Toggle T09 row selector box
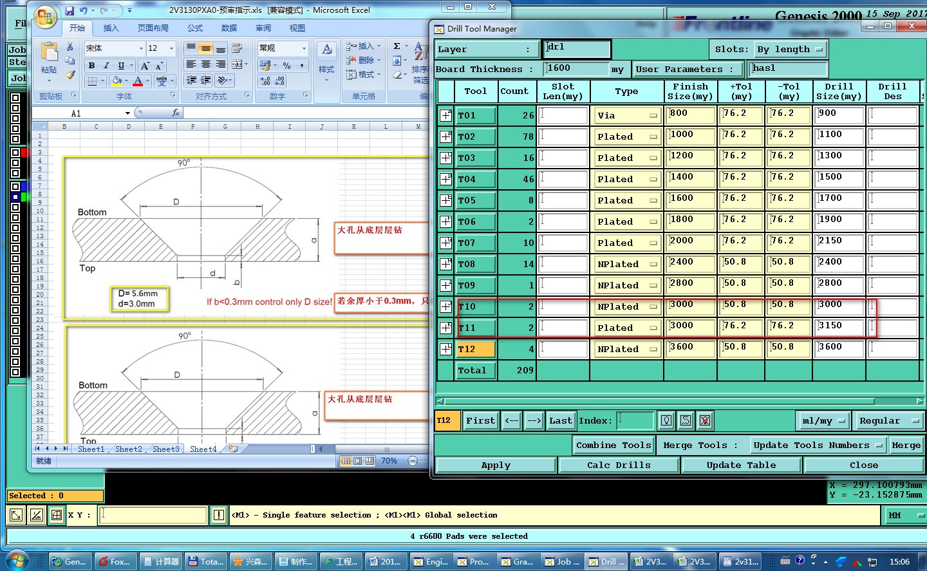Screen dimensions: 927x571 pos(445,285)
